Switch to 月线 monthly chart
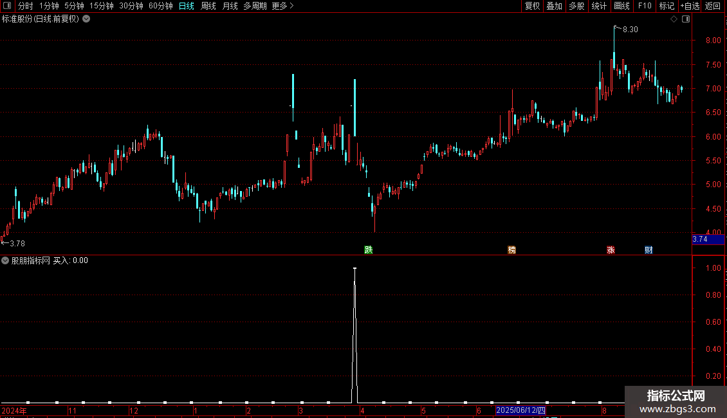The height and width of the screenshot is (418, 727). click(230, 6)
